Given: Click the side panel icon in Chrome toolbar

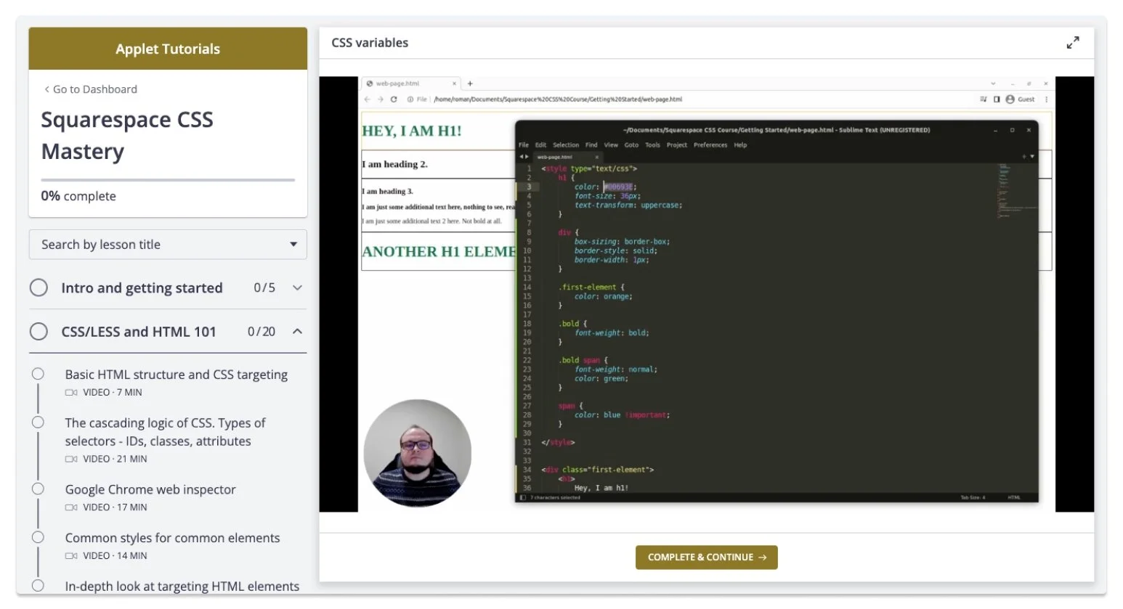Looking at the screenshot, I should [997, 99].
